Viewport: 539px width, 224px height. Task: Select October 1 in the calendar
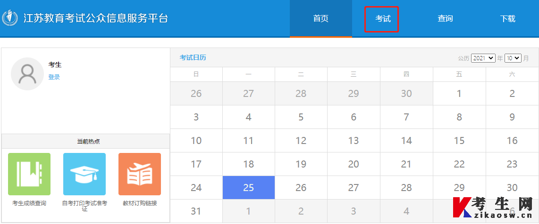459,93
